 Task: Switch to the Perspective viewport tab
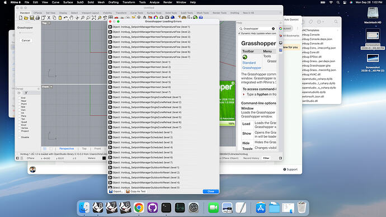(67, 149)
